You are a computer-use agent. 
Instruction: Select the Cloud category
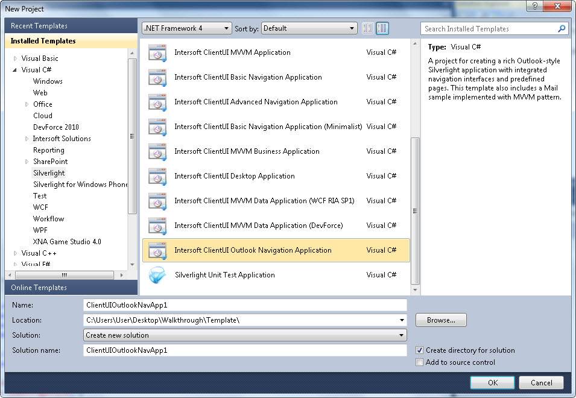43,116
